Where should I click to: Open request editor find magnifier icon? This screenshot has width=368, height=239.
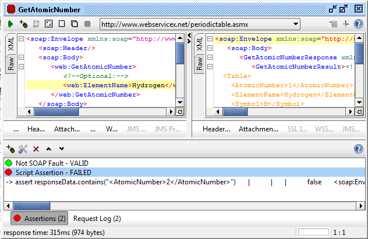click(180, 112)
